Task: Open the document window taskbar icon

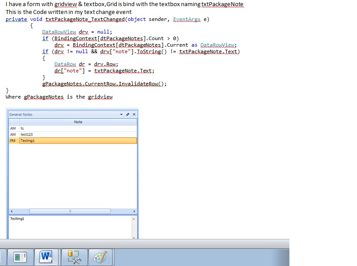Action: point(20,257)
